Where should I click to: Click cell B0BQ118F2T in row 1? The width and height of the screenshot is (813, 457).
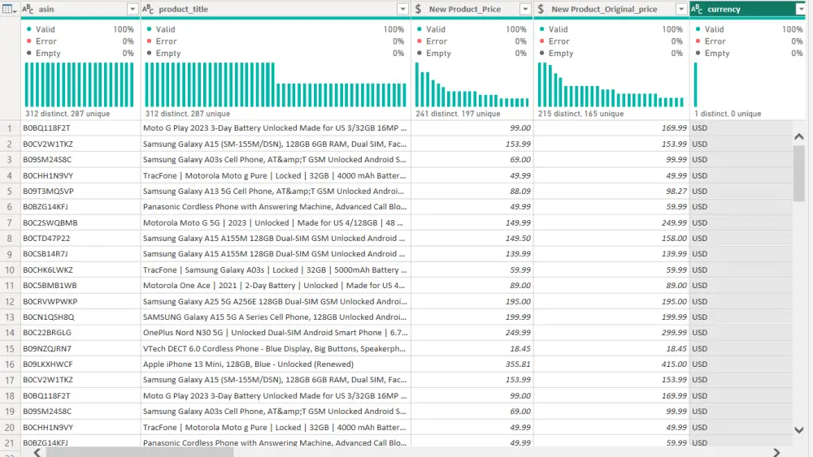point(80,127)
